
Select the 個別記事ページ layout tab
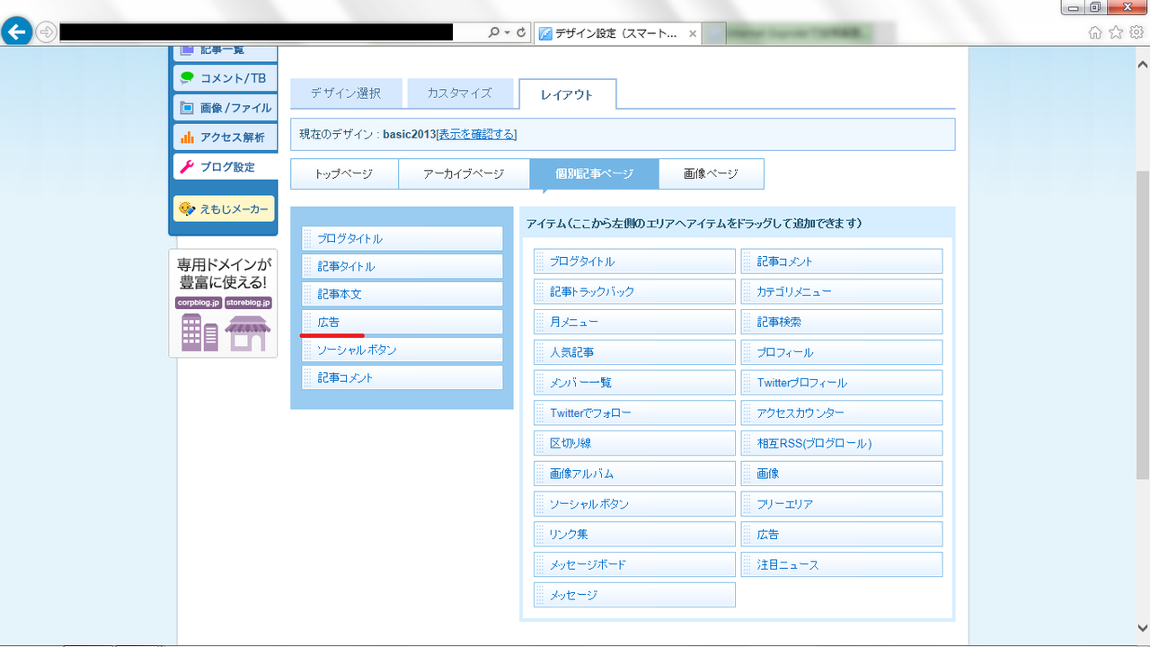tap(594, 174)
